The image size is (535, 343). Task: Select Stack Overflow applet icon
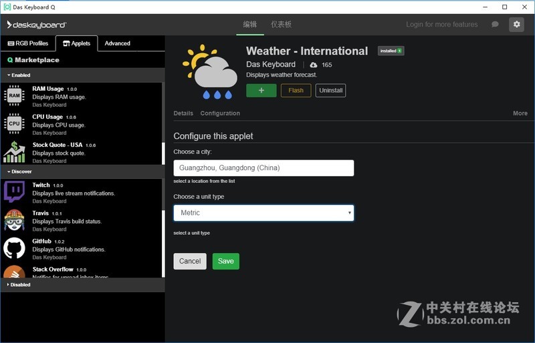[x=14, y=272]
